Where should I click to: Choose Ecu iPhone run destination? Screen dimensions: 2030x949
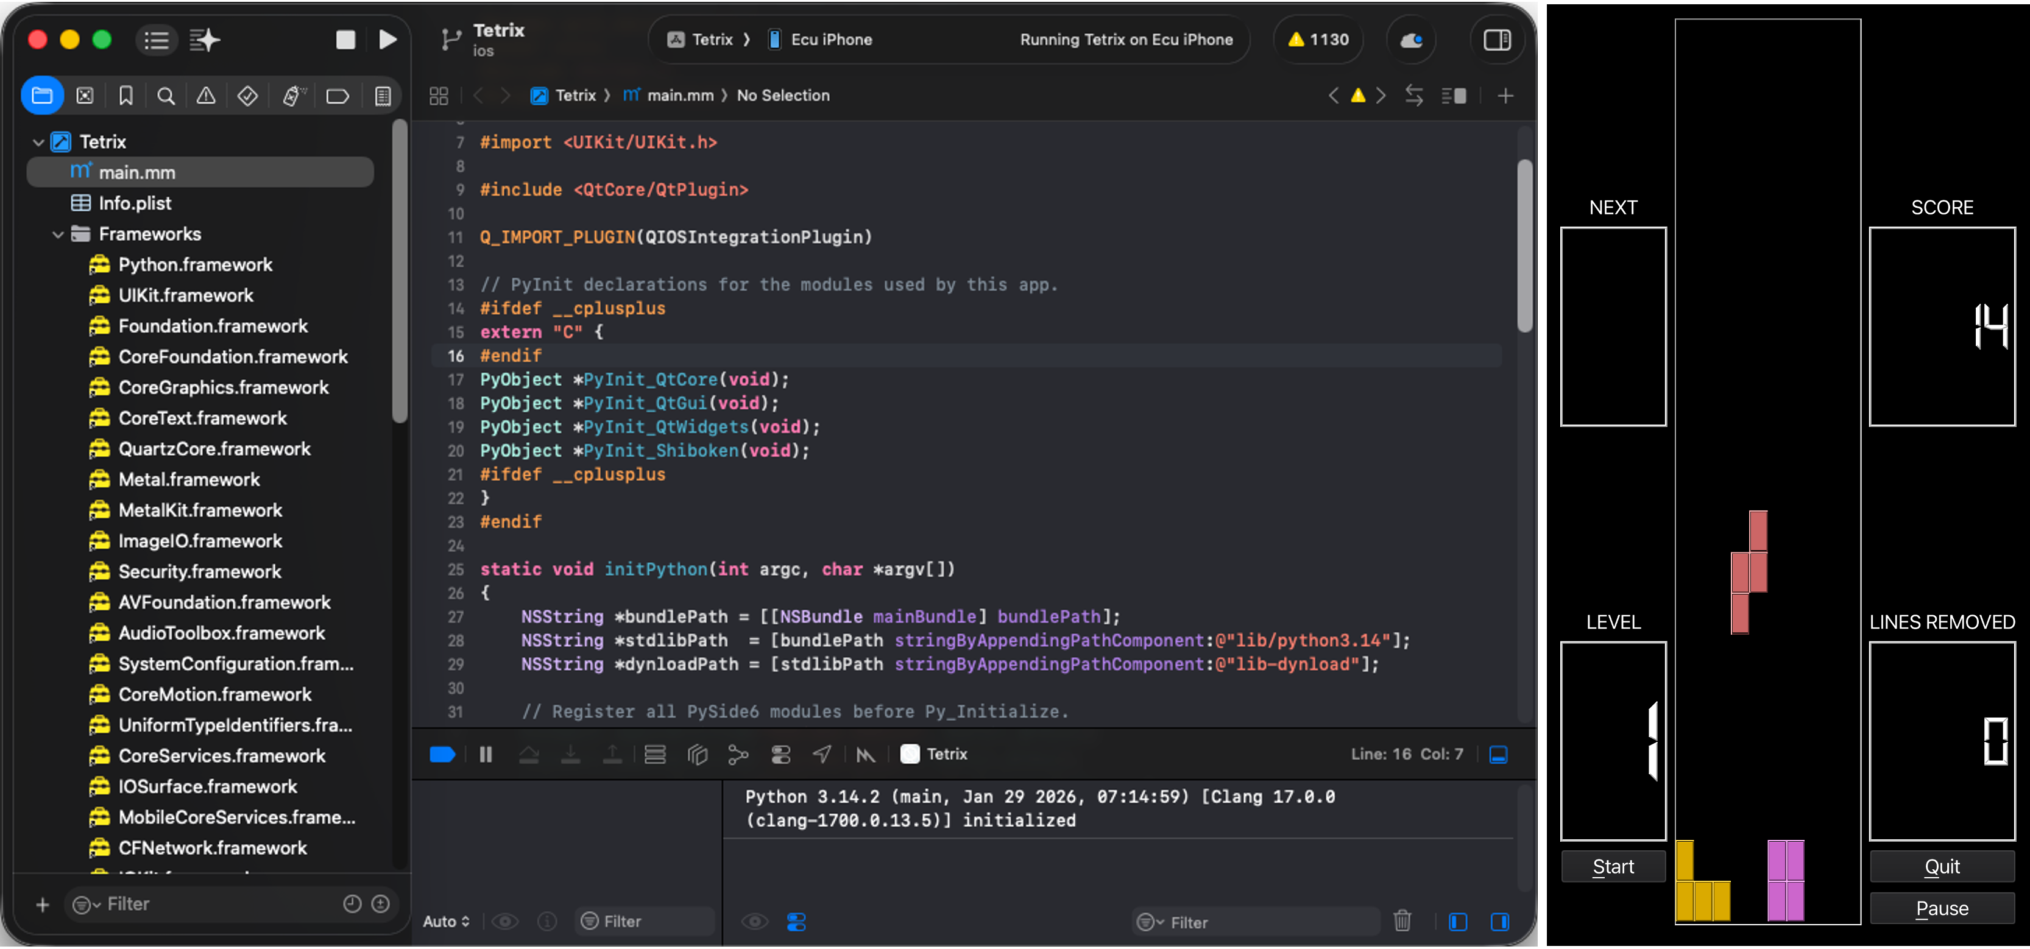coord(821,40)
